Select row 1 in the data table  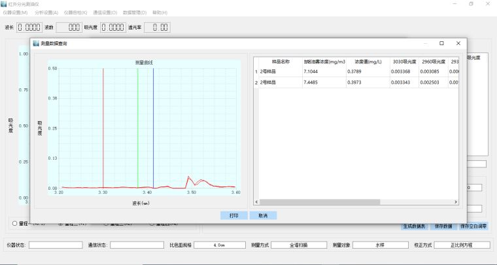[256, 71]
